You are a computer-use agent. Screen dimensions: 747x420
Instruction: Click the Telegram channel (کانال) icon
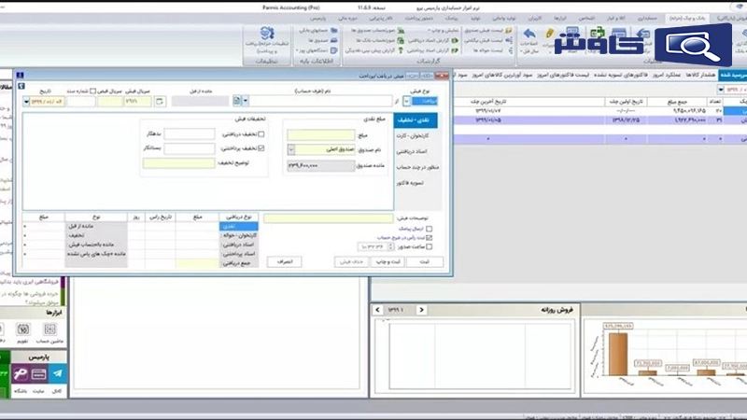click(57, 373)
